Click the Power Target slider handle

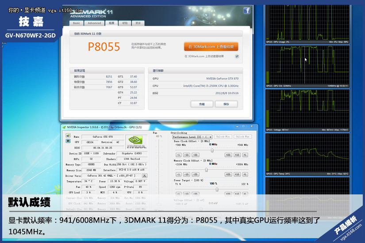pyautogui.click(x=217, y=189)
